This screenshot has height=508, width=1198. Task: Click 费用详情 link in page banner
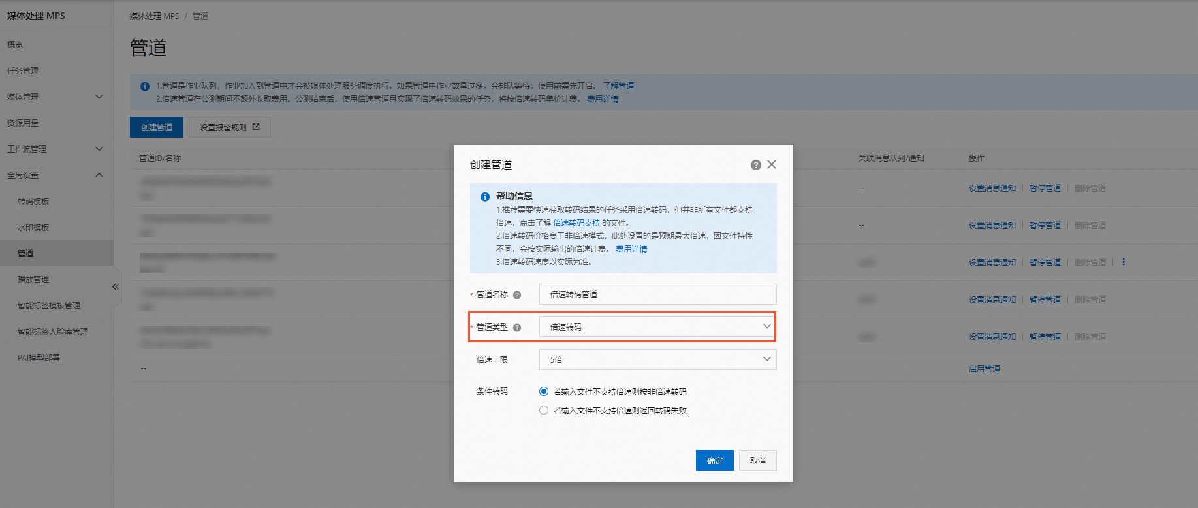pos(603,99)
